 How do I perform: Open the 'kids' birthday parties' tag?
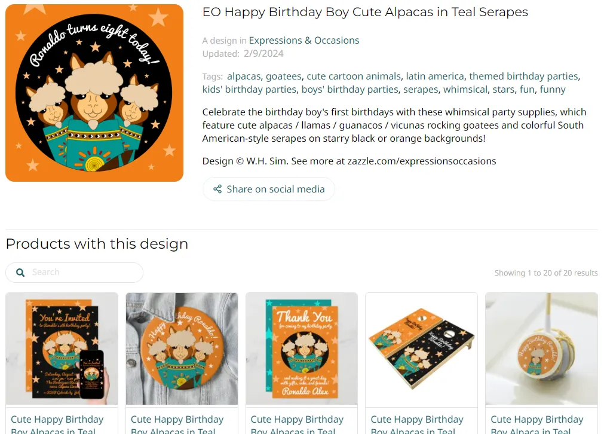click(x=249, y=90)
